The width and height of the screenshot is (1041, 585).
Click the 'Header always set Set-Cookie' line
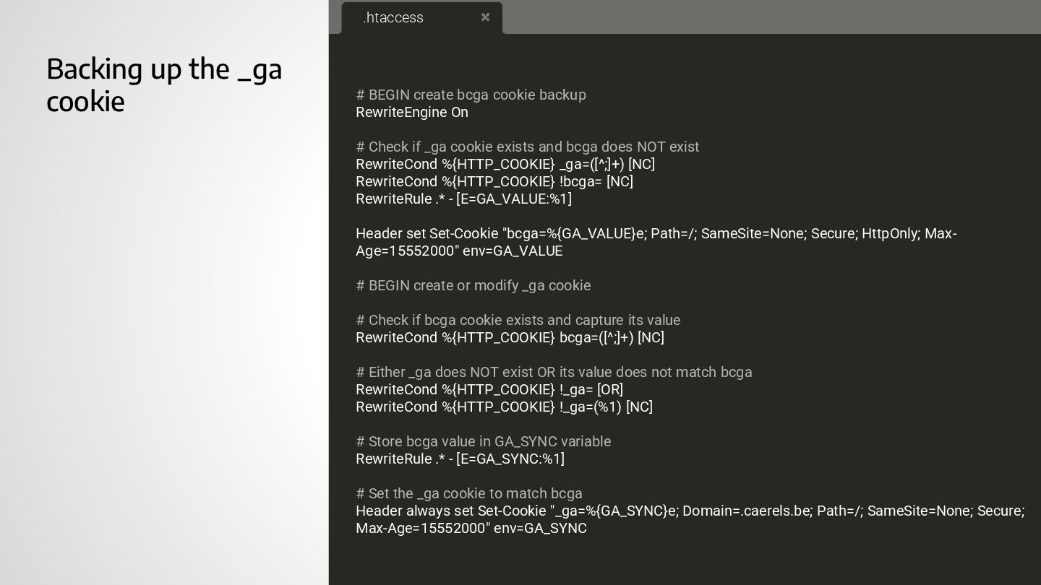pos(690,511)
